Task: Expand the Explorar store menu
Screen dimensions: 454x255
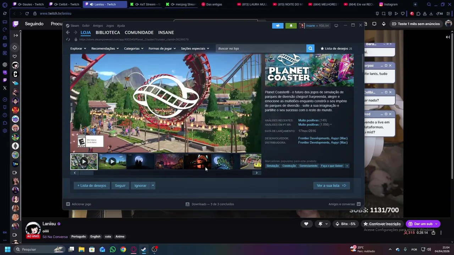Action: (x=78, y=49)
